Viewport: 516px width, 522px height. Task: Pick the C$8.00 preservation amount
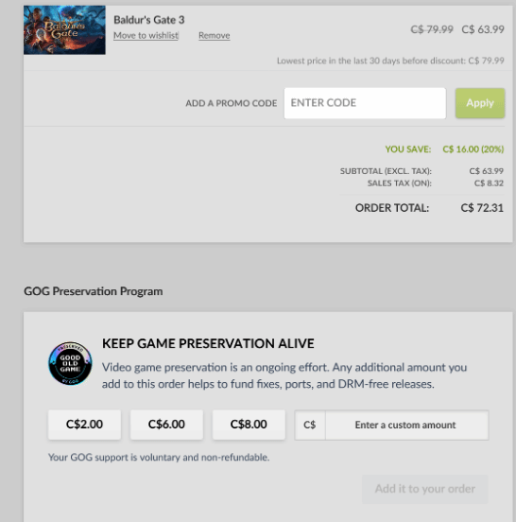(249, 425)
